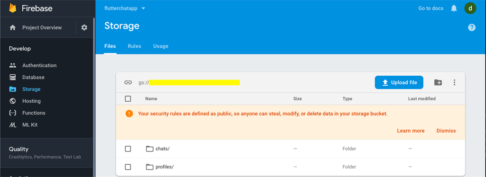Dismiss the security rules warning
The image size is (486, 177).
pos(446,131)
